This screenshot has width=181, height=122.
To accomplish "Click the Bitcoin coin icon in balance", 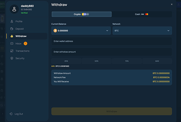I will point(55,31).
